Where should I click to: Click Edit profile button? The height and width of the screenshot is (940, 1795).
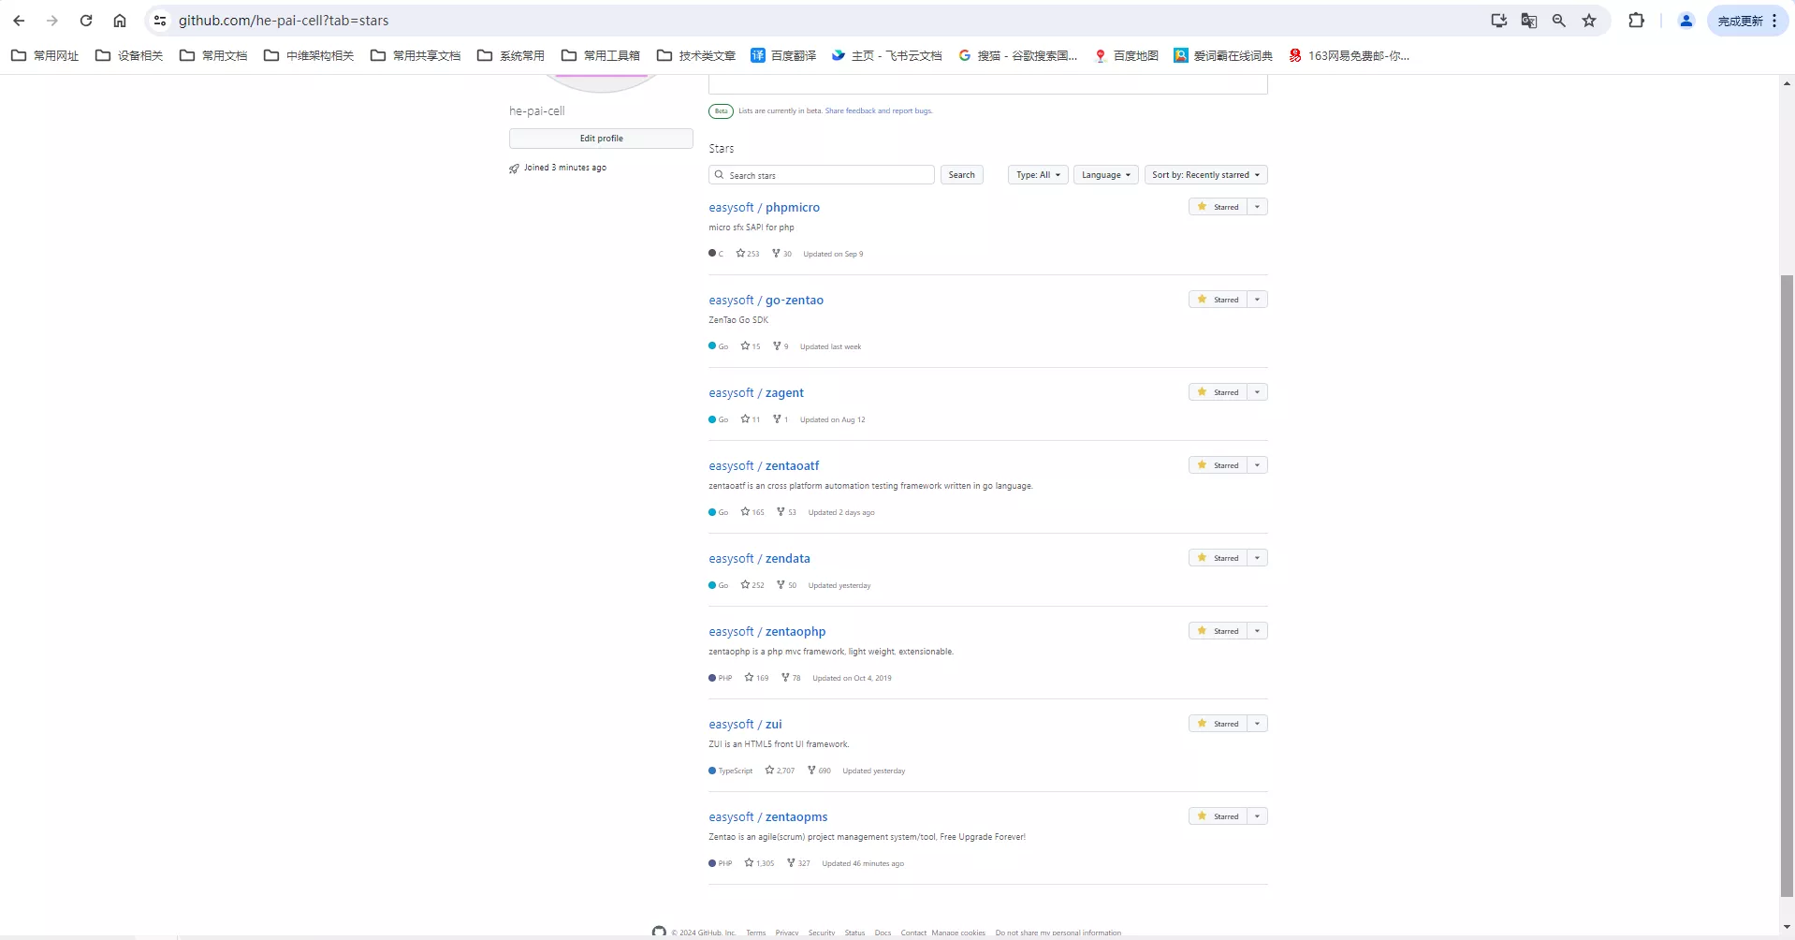(x=601, y=139)
